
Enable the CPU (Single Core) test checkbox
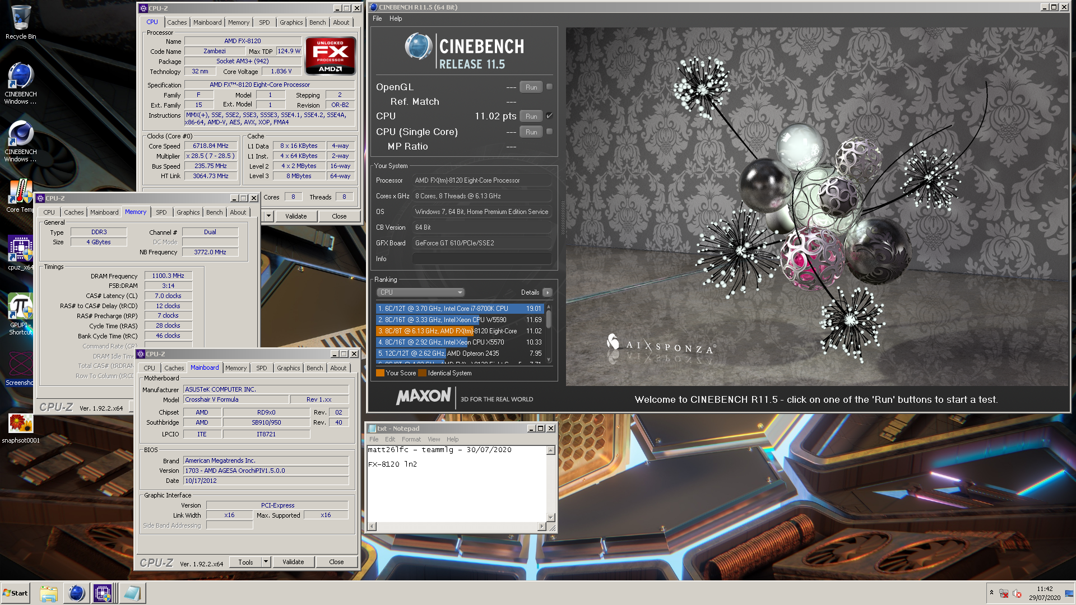click(549, 132)
